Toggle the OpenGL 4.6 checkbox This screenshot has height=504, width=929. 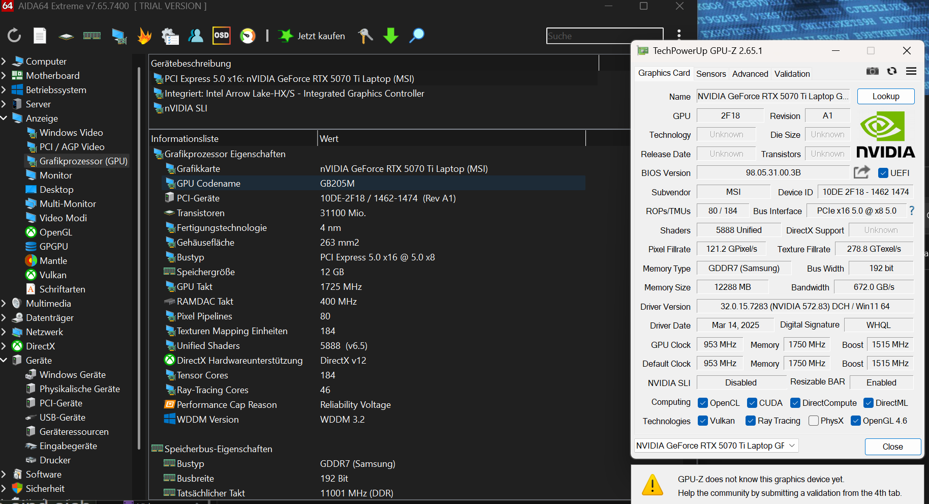[x=856, y=421]
